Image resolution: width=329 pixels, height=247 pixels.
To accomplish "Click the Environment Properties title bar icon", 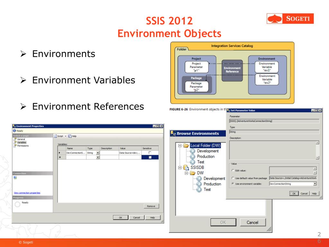I will pyautogui.click(x=14, y=126).
